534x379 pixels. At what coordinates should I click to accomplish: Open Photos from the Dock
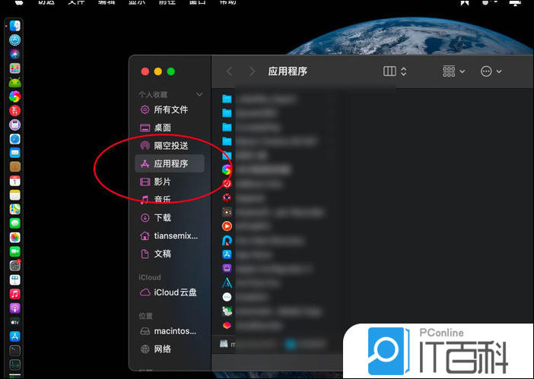(14, 237)
